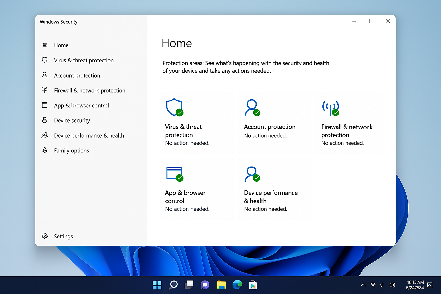
Task: Minimize the Windows Security window
Action: pos(354,21)
